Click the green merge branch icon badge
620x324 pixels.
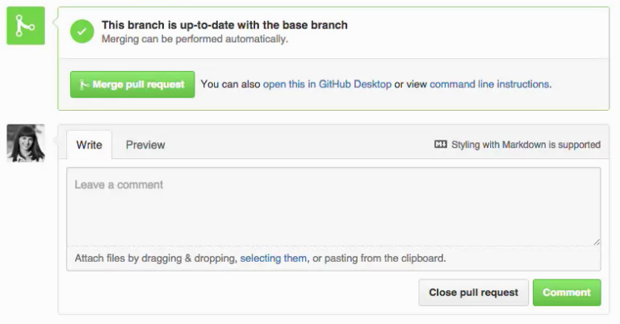click(x=26, y=25)
